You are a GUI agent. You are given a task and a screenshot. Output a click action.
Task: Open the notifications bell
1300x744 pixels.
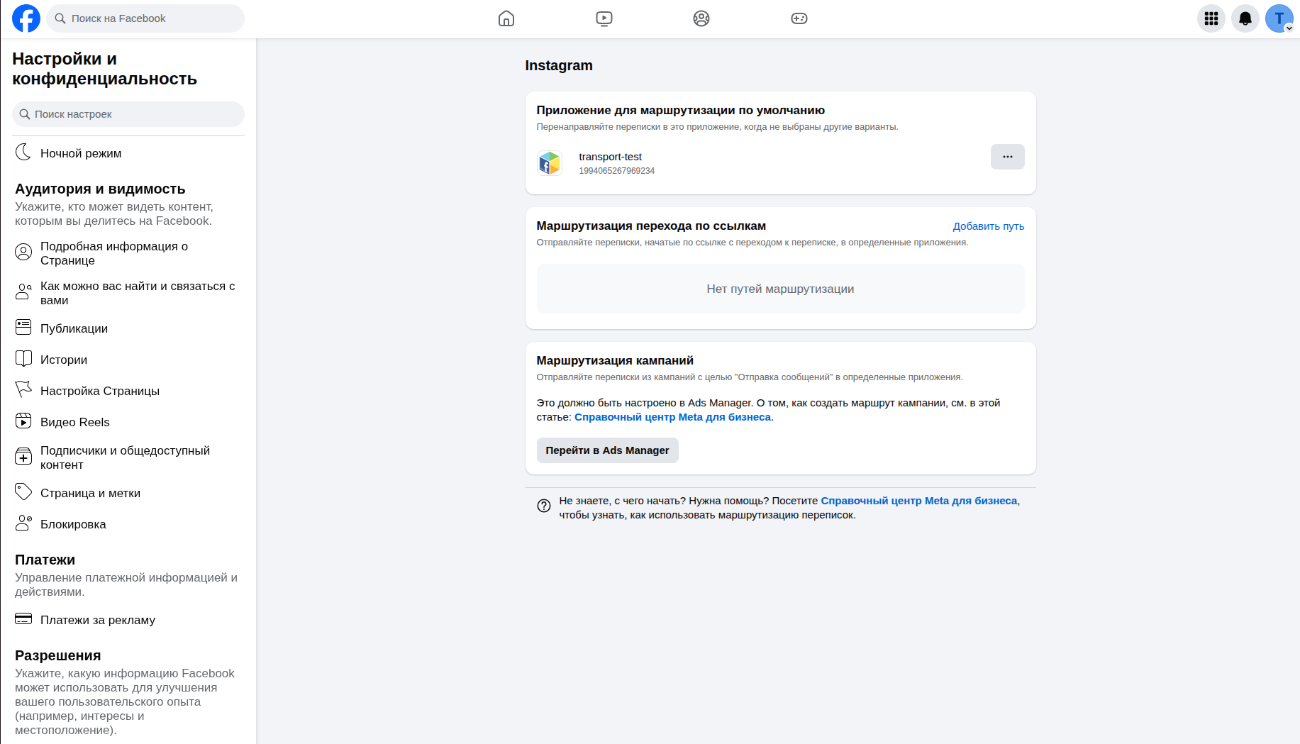[x=1245, y=18]
